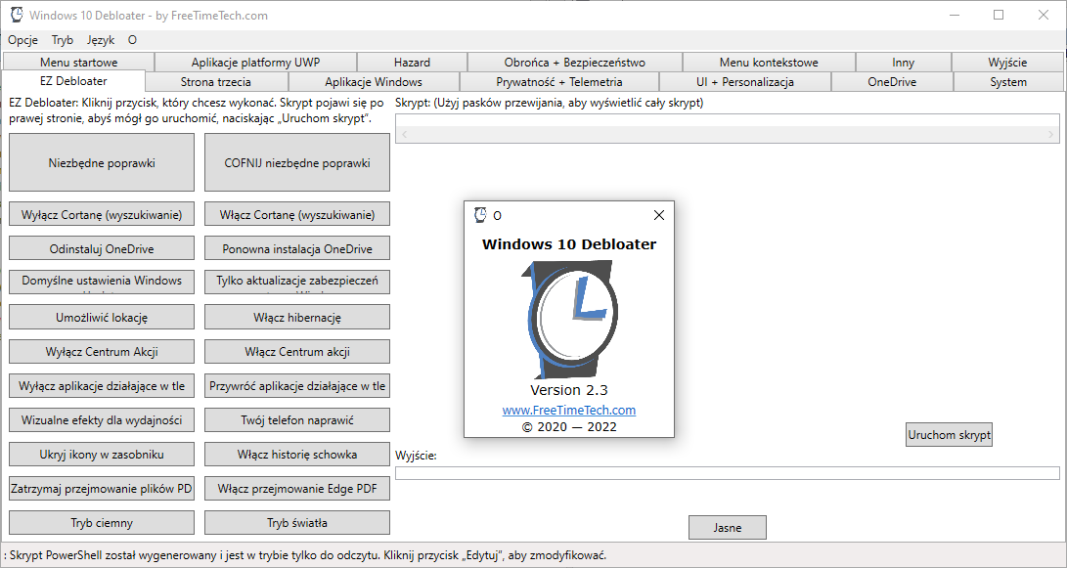
Task: Open the Tryb menu
Action: click(62, 40)
